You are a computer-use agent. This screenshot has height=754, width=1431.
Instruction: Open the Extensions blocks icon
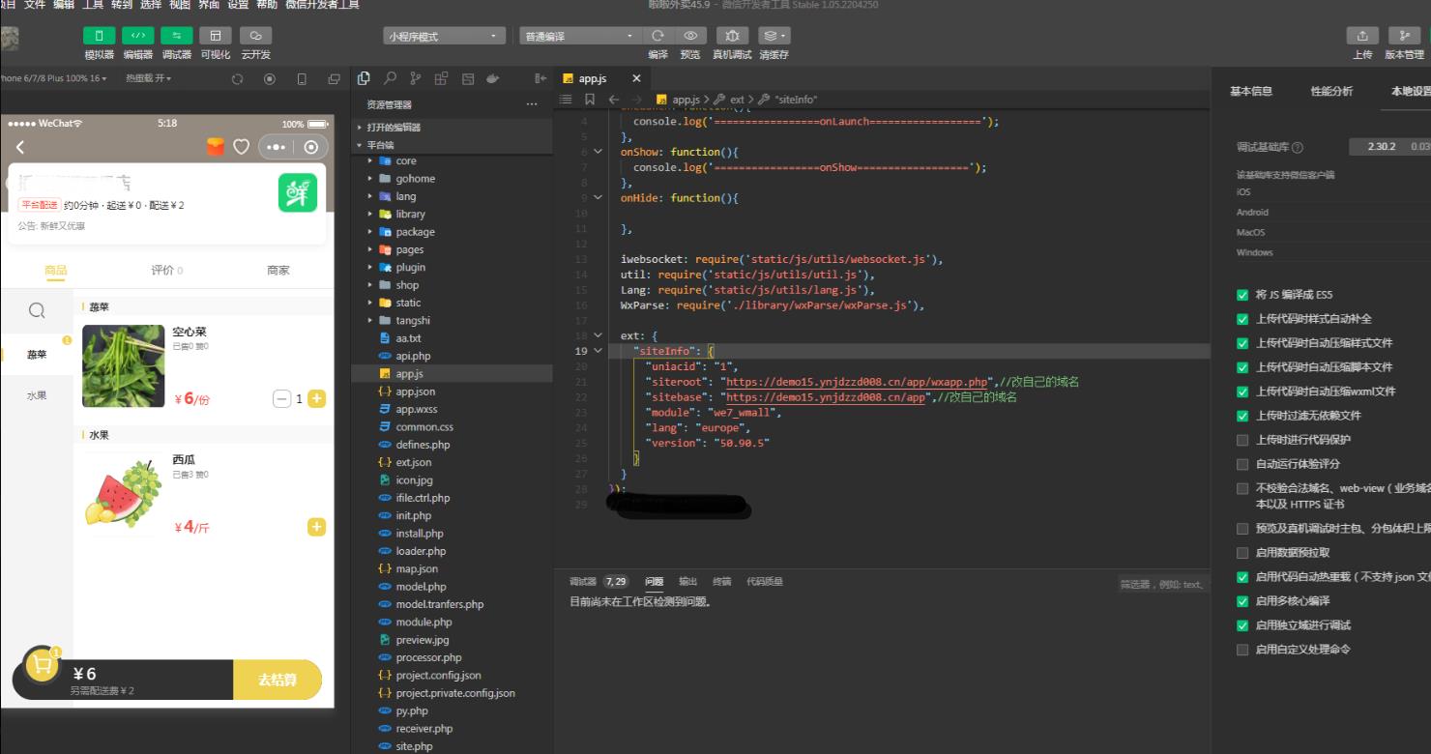tap(441, 78)
